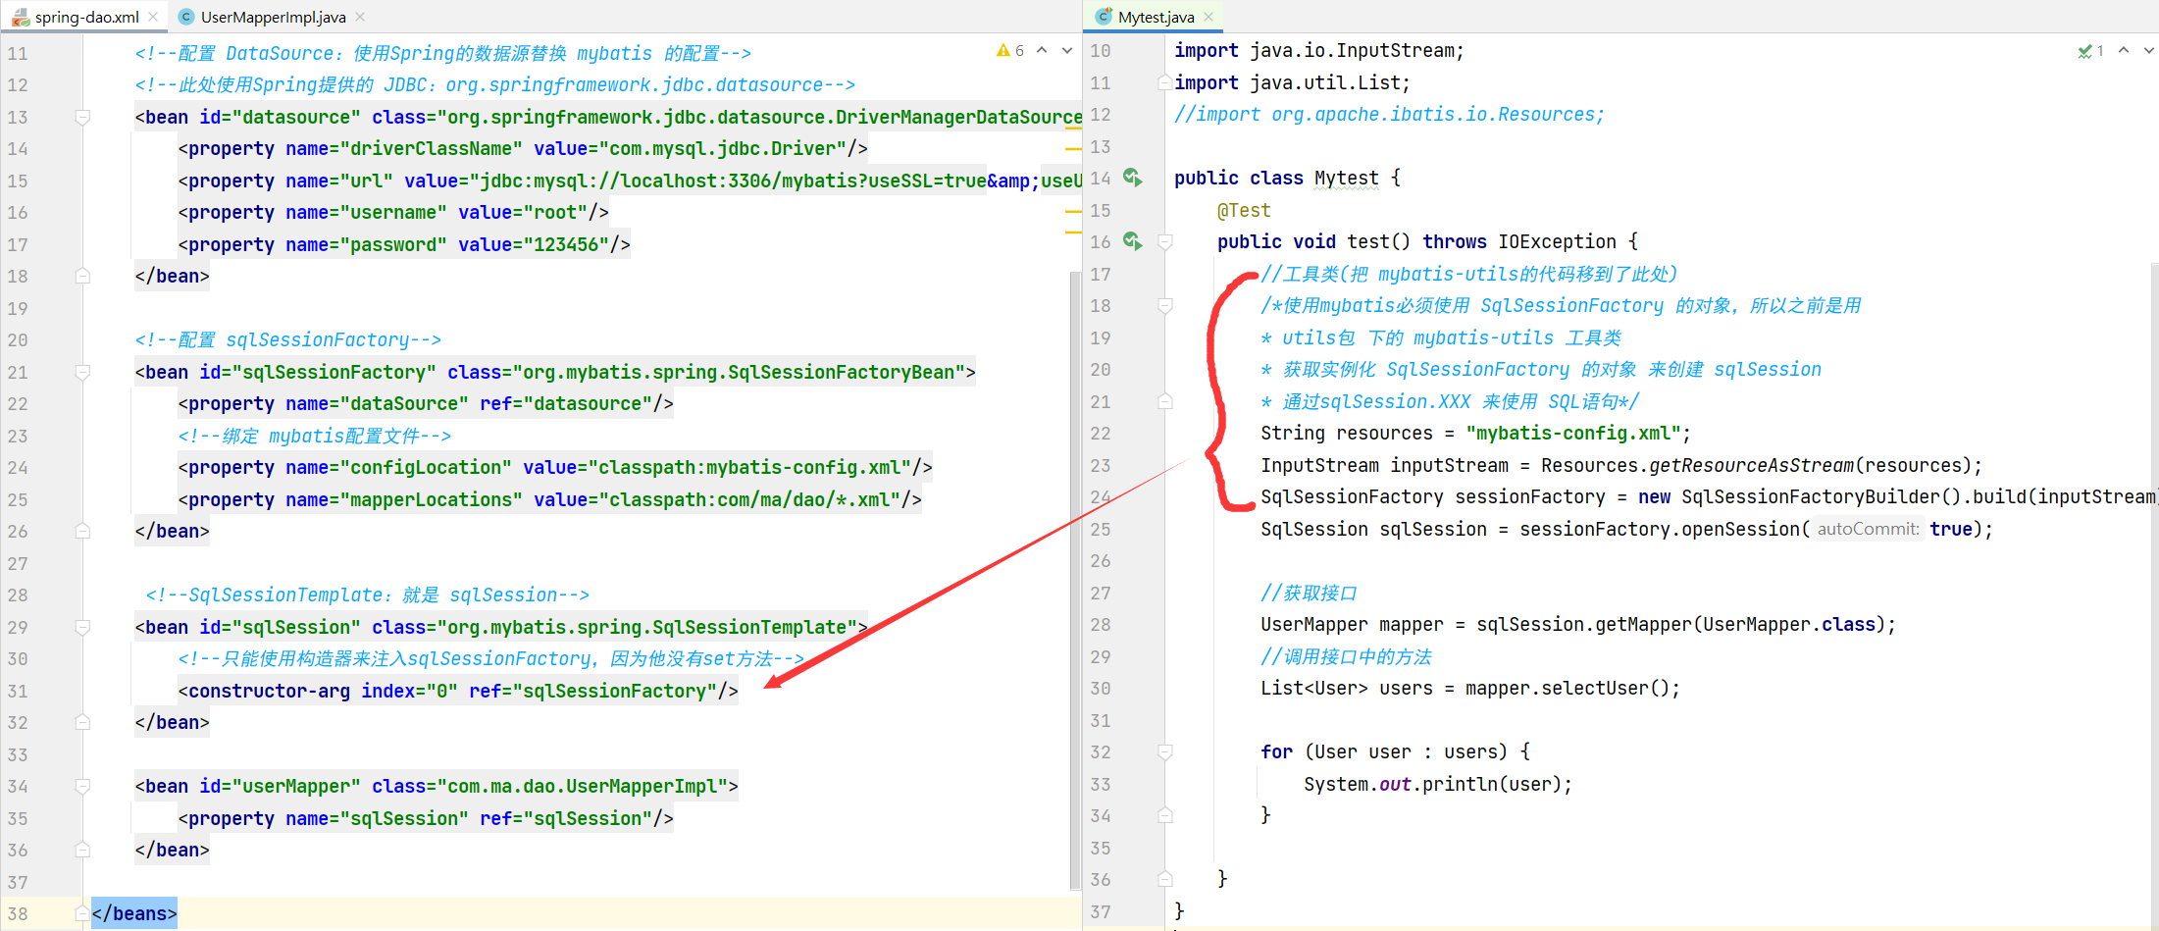Collapse the userMapper bean fold at line 34
The width and height of the screenshot is (2159, 931).
tap(82, 787)
